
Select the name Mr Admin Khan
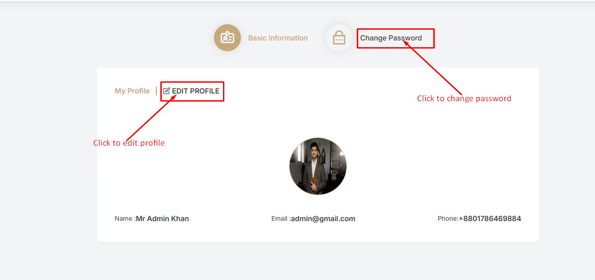click(163, 219)
